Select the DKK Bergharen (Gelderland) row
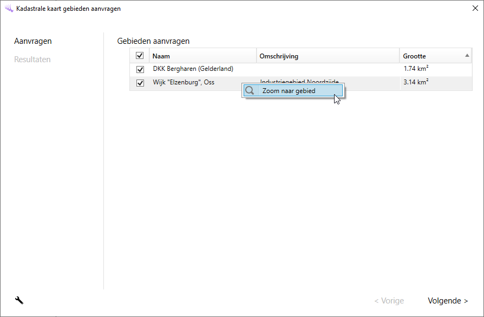Viewport: 484px width, 317px height. click(193, 69)
